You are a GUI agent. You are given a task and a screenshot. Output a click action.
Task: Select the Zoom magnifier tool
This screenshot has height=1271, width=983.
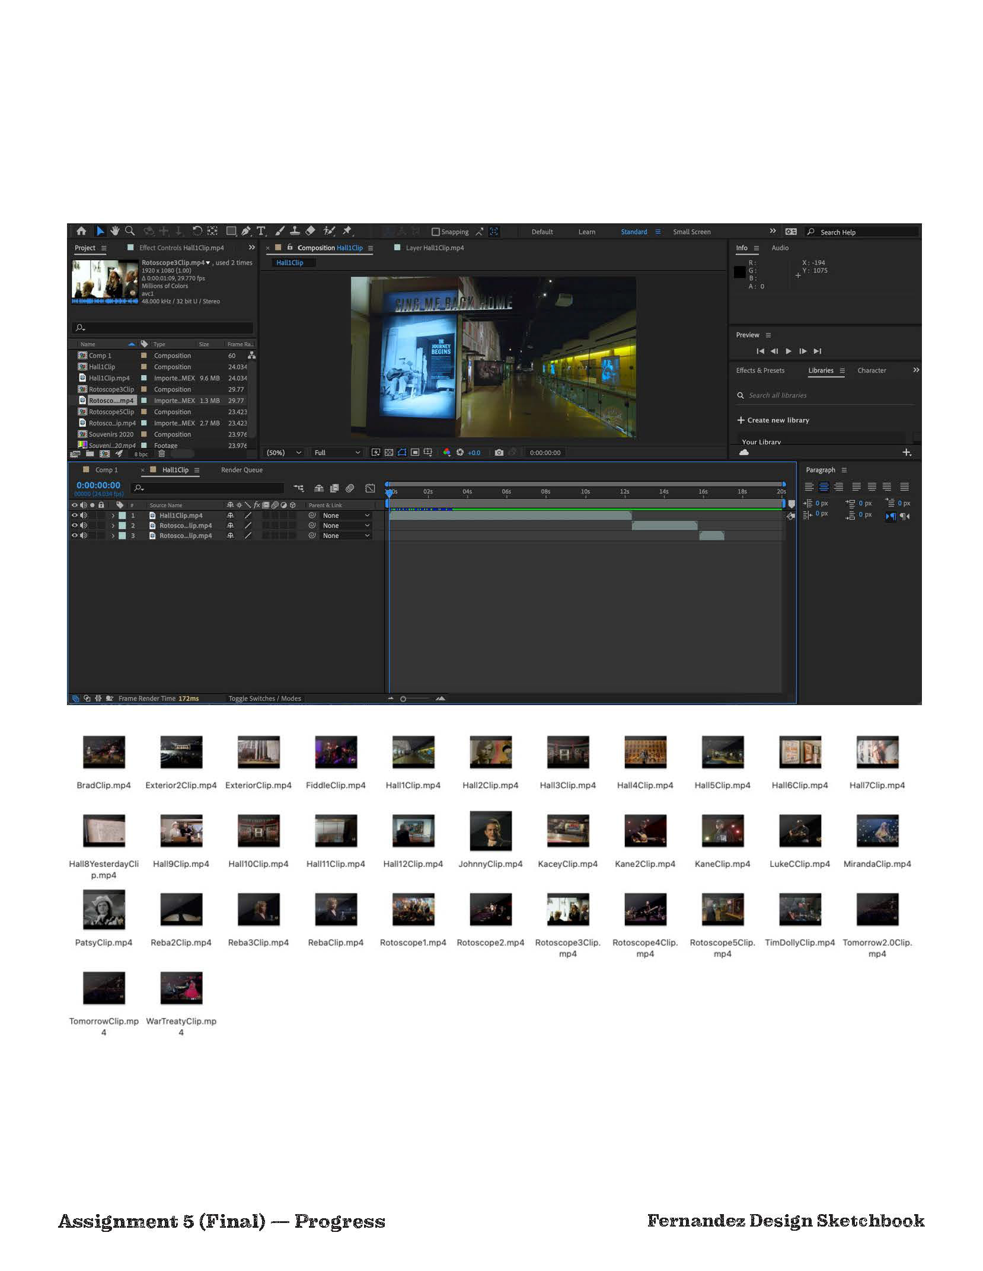click(x=130, y=231)
